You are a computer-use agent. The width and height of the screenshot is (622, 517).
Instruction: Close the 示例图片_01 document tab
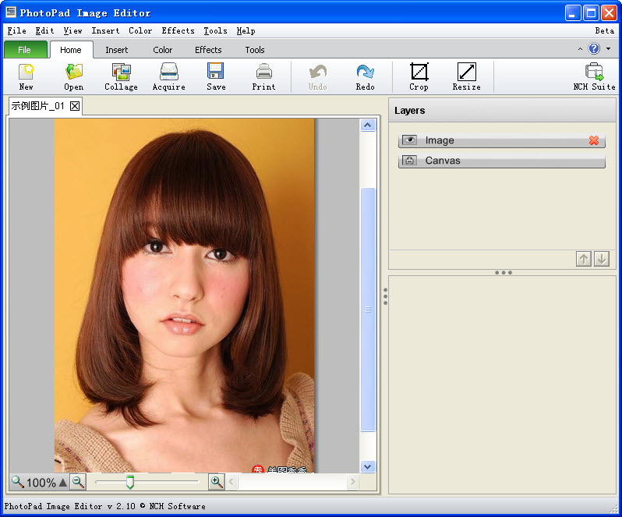75,106
